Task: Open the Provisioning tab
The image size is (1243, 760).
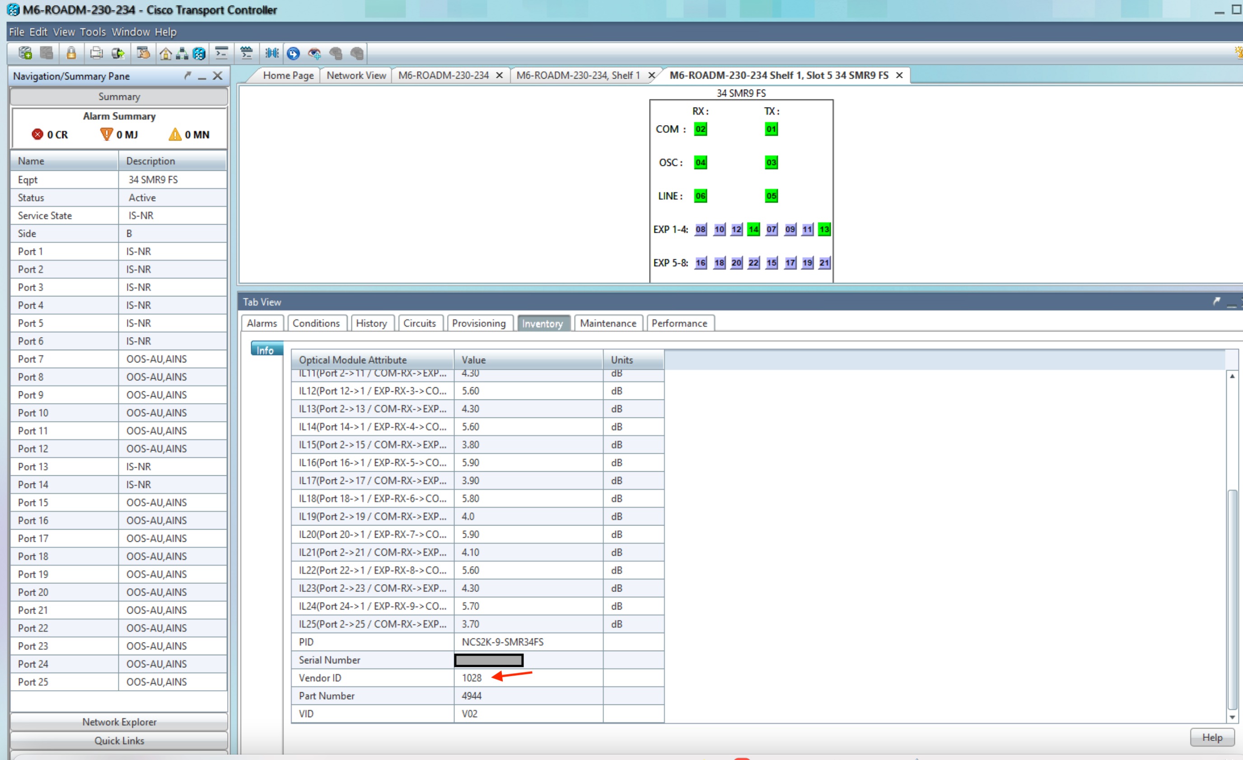Action: click(479, 323)
